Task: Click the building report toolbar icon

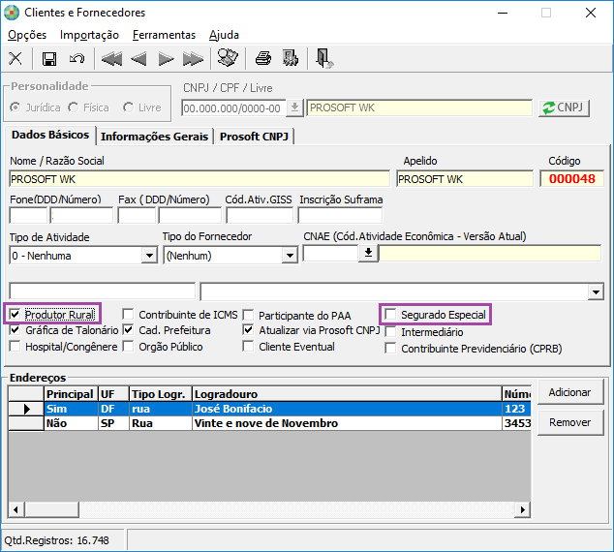Action: [x=291, y=58]
